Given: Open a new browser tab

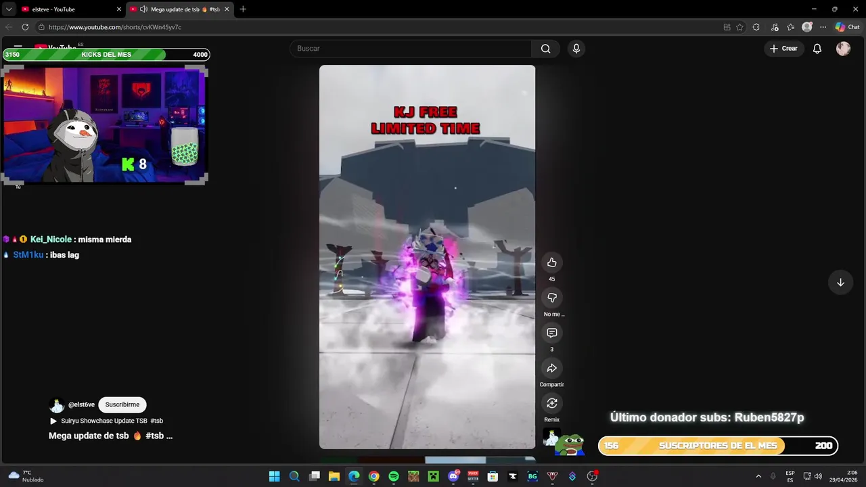Looking at the screenshot, I should click(243, 9).
